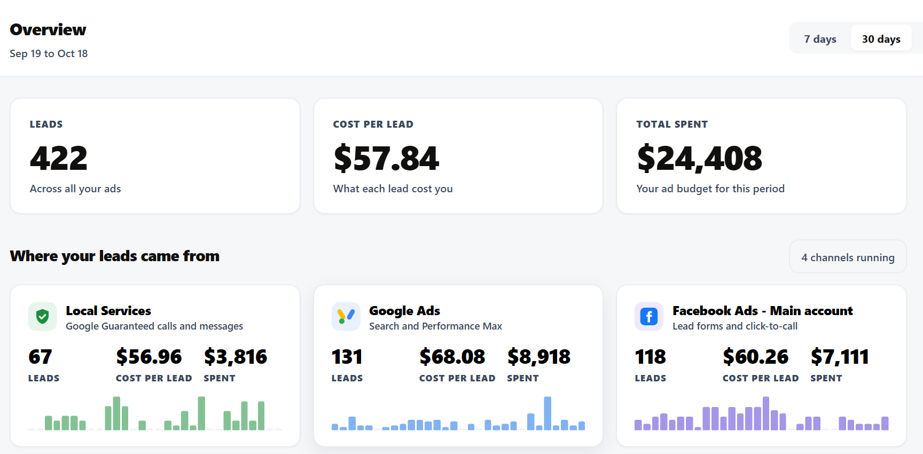The image size is (923, 454).
Task: Select the 30 days range
Action: 881,39
